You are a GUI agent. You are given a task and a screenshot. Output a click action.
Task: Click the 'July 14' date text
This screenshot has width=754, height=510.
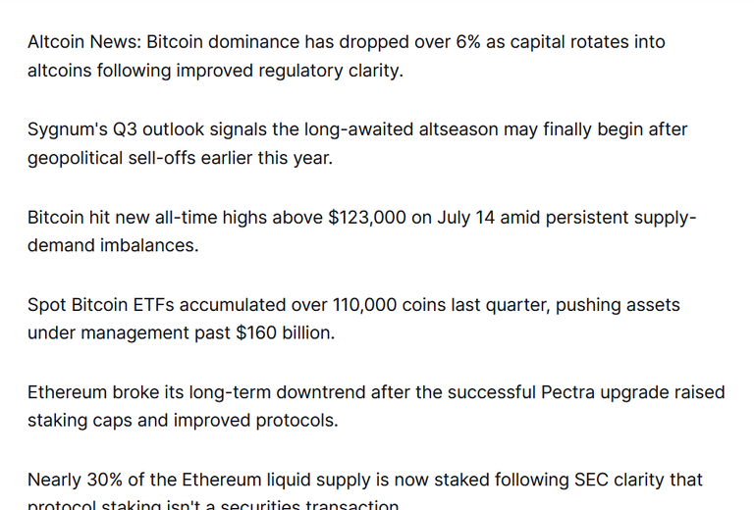[x=465, y=218]
